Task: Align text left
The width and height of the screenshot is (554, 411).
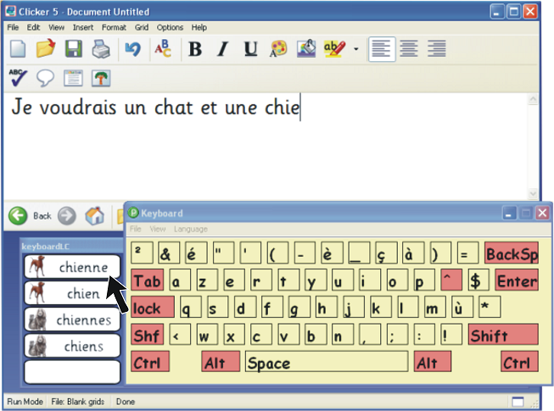Action: (x=382, y=49)
